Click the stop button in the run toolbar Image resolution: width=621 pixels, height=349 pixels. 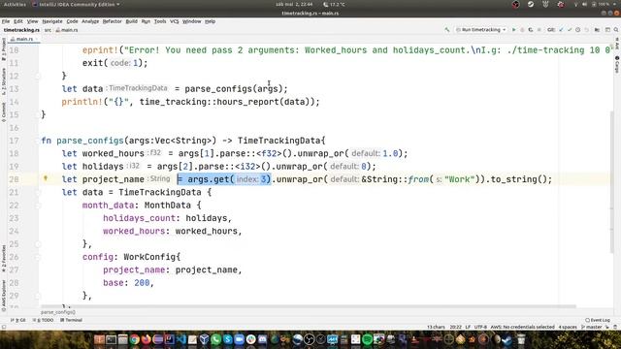(539, 30)
